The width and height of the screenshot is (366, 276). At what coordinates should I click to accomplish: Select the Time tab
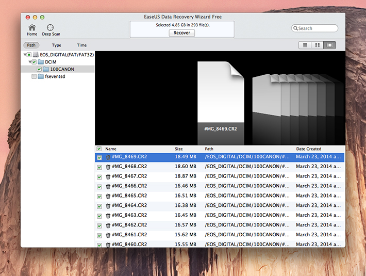81,45
